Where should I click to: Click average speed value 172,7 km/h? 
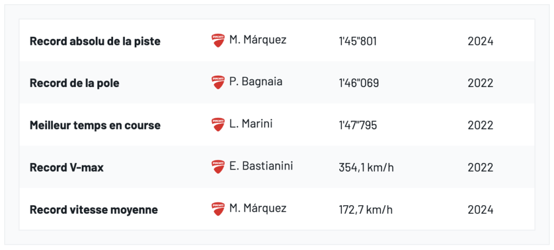[x=366, y=210]
